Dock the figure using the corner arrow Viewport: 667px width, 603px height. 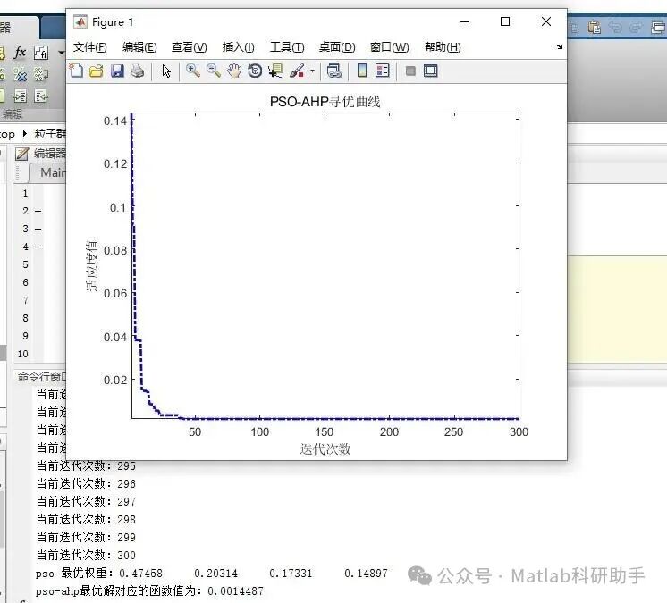click(559, 46)
